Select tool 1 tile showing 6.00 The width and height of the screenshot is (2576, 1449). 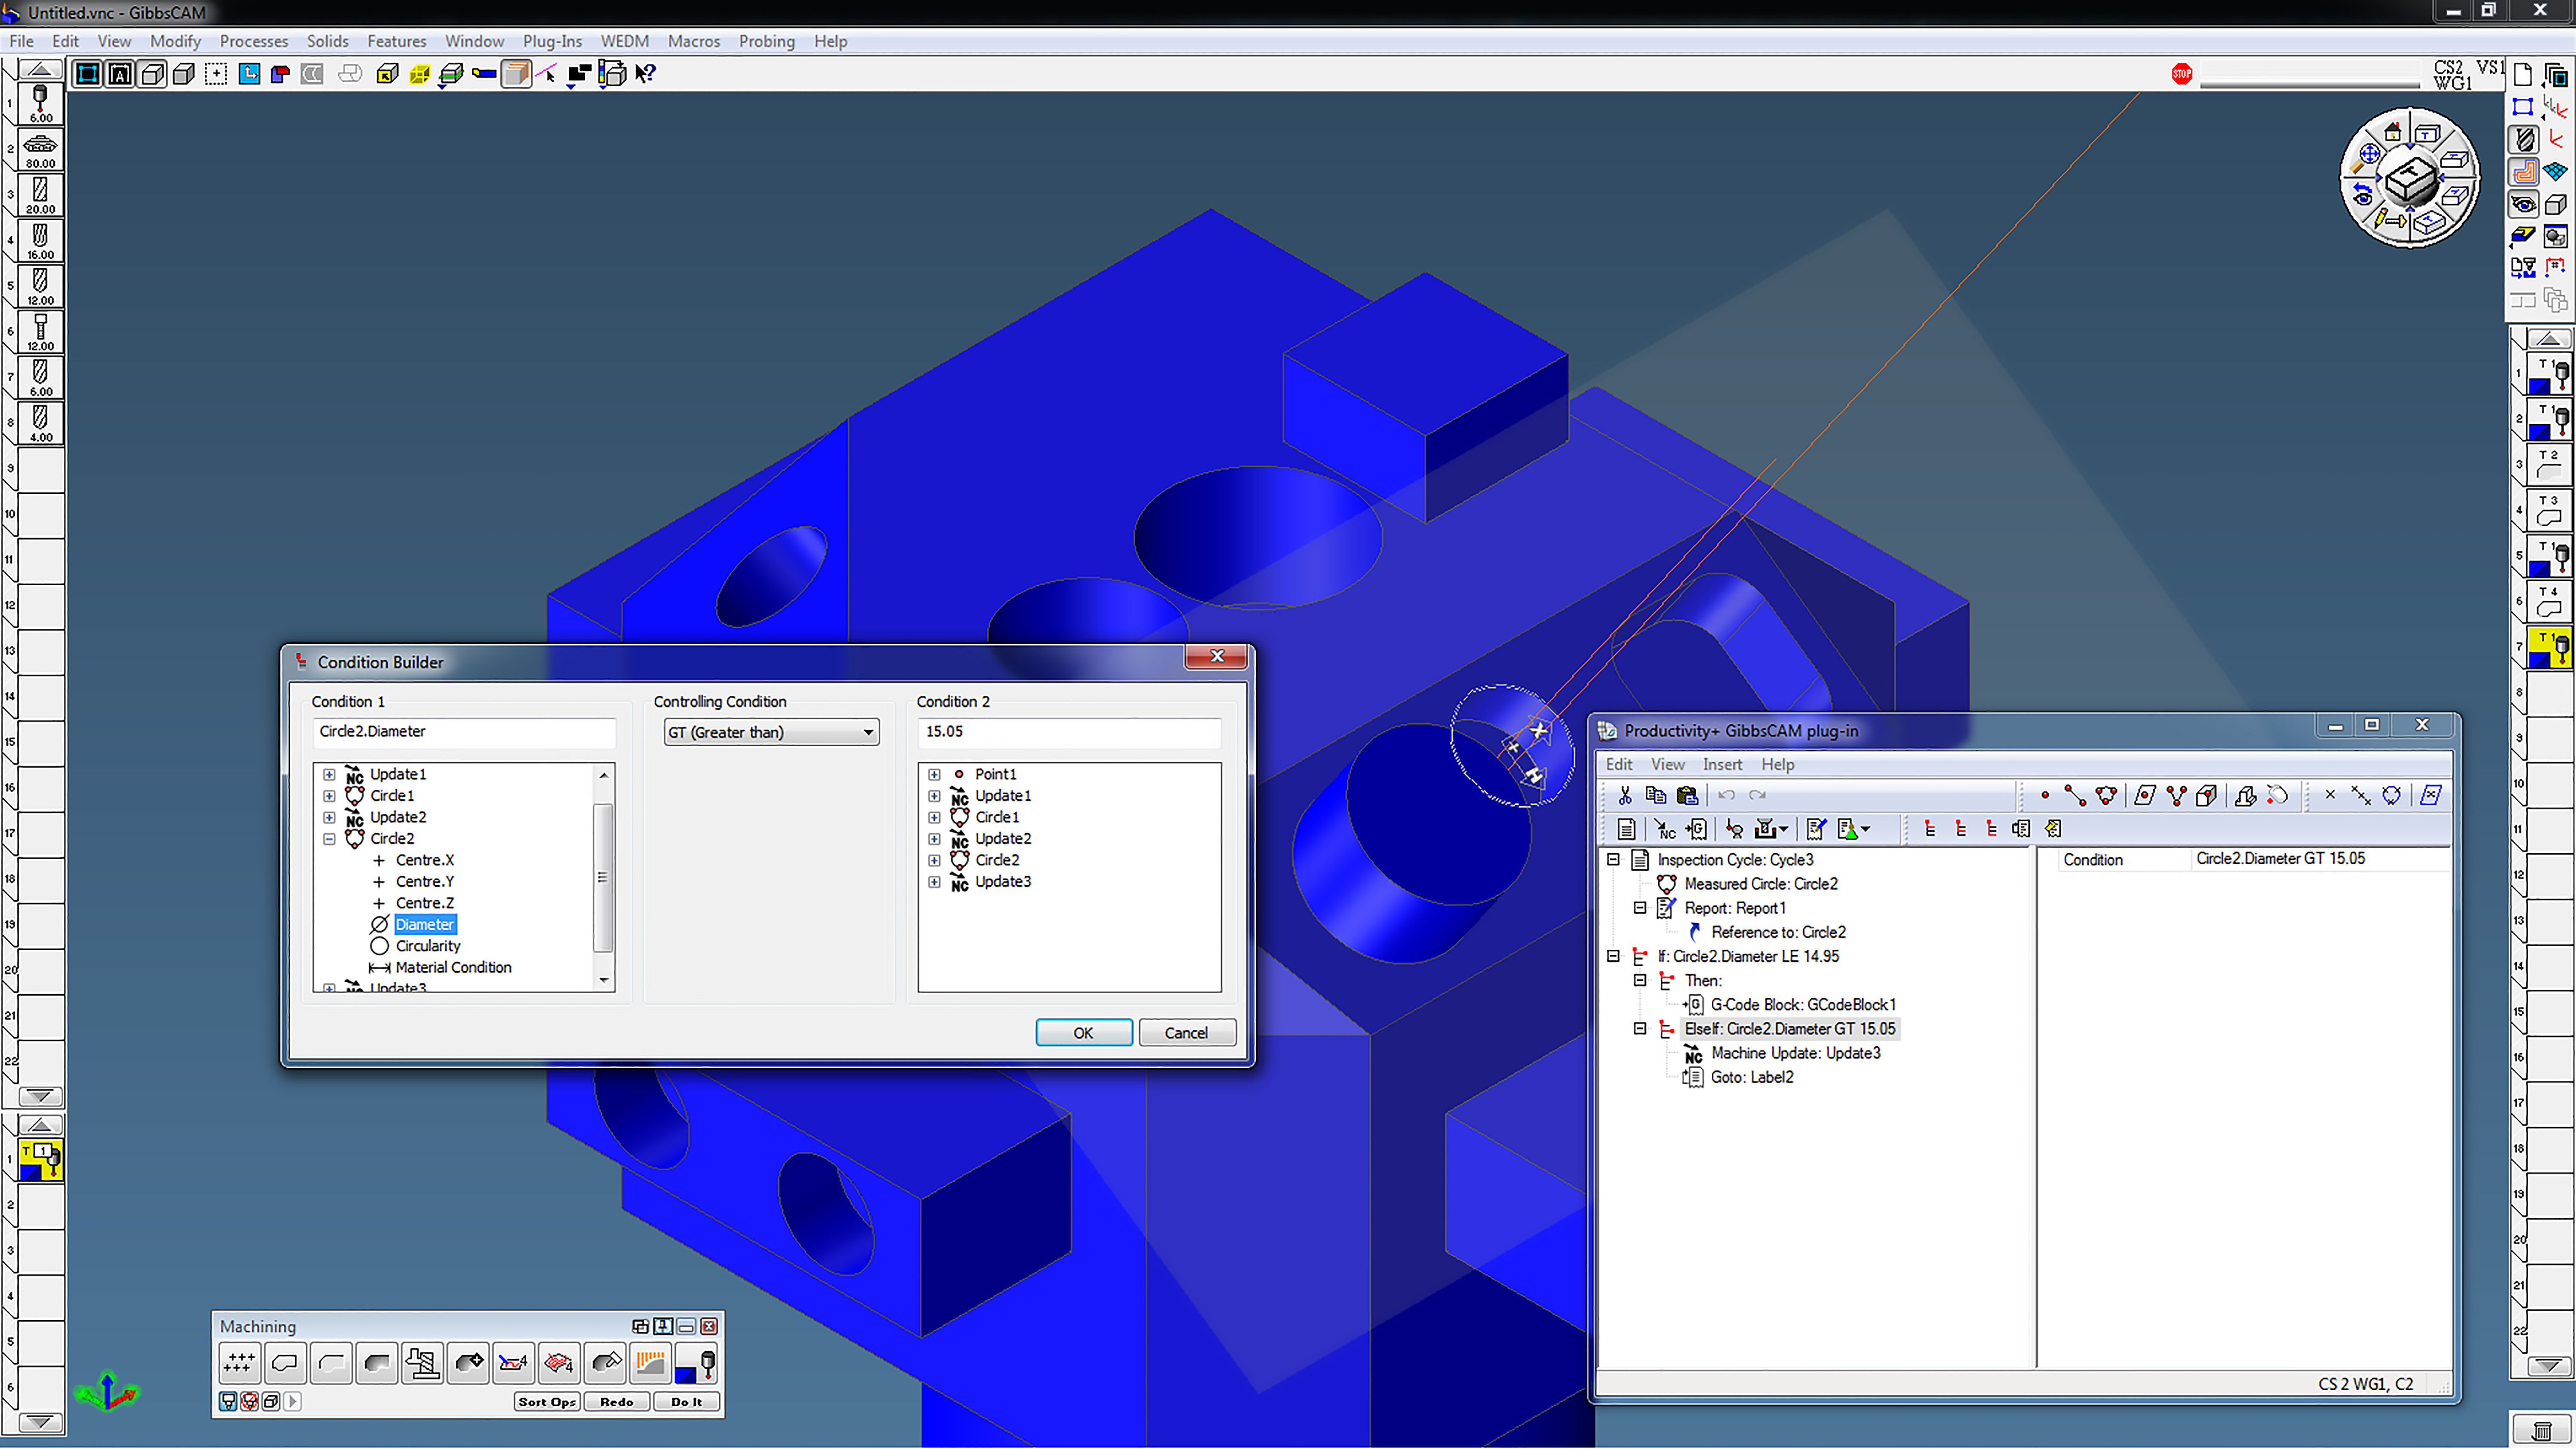[x=41, y=103]
